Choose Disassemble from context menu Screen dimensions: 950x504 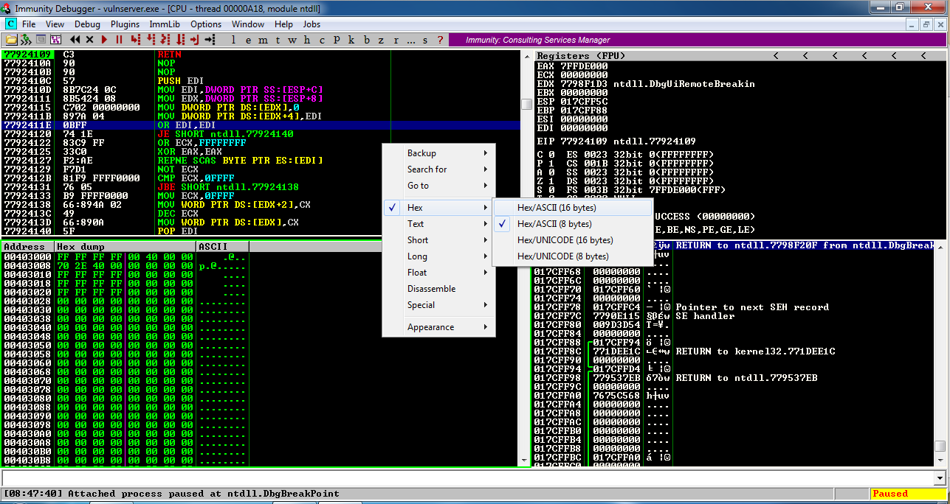(x=431, y=289)
